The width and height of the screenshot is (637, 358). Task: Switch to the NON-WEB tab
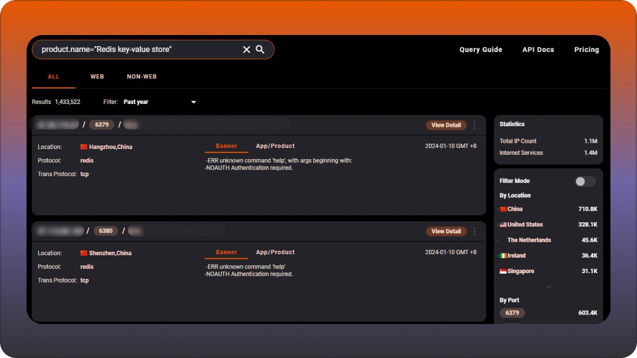(x=142, y=76)
